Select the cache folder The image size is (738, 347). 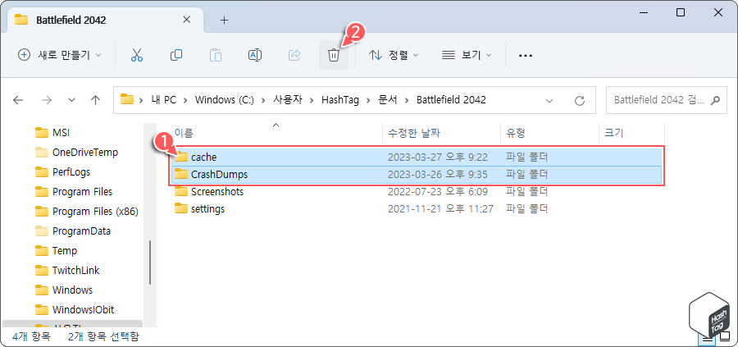(x=417, y=157)
